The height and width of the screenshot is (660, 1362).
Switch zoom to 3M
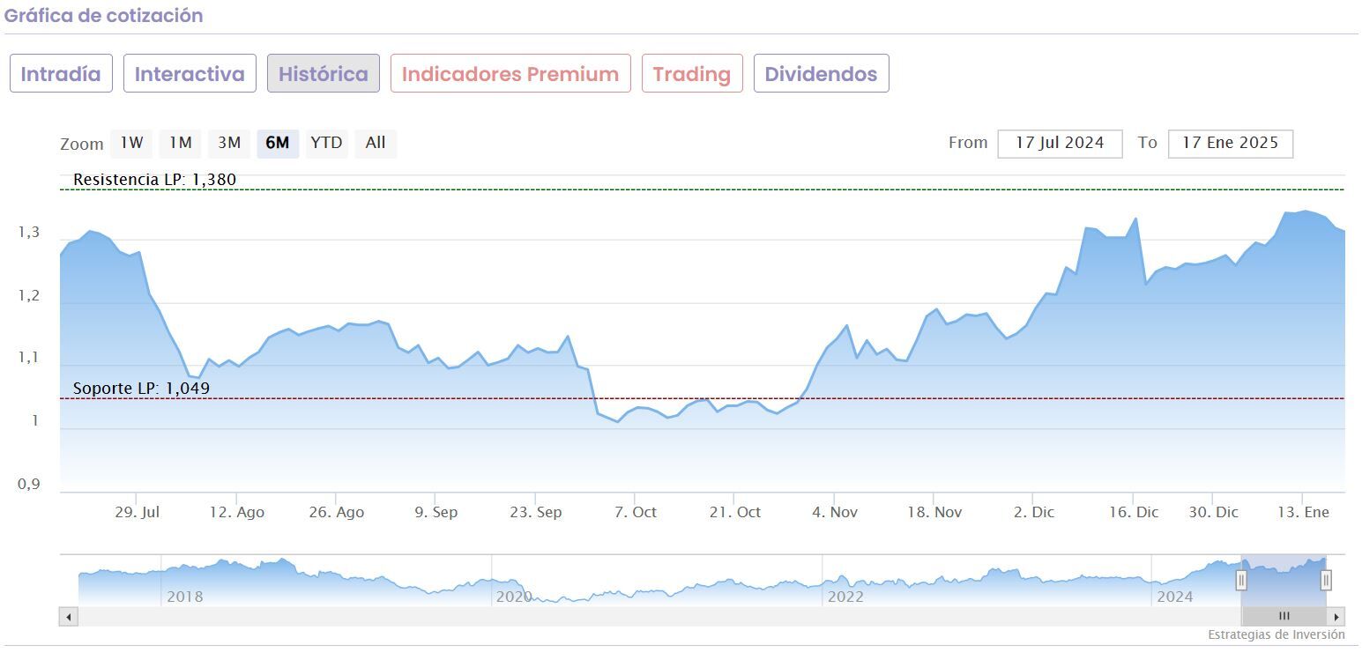click(x=229, y=143)
